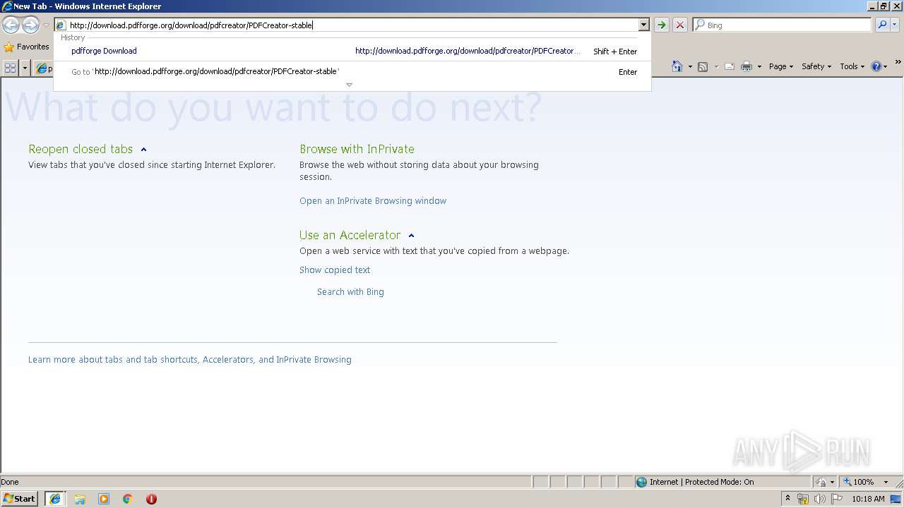Viewport: 904px width, 508px height.
Task: Click the green Go arrow button
Action: pyautogui.click(x=661, y=25)
